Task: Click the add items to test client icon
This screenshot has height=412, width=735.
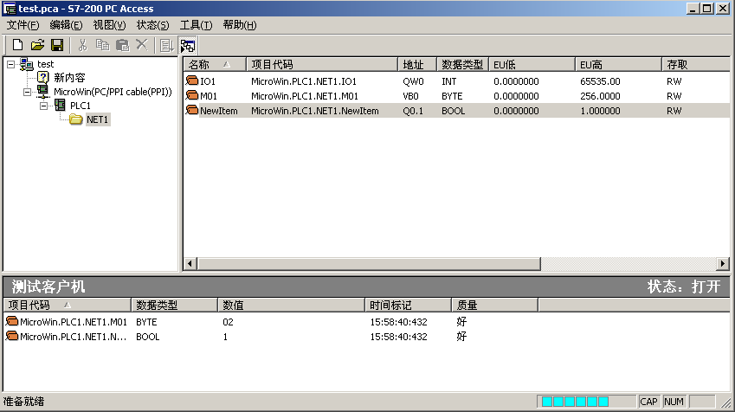Action: tap(167, 45)
